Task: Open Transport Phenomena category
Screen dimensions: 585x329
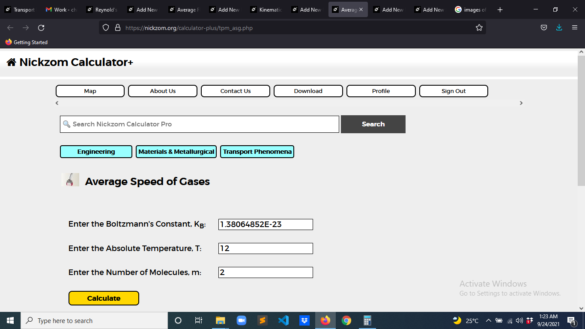Action: [257, 152]
